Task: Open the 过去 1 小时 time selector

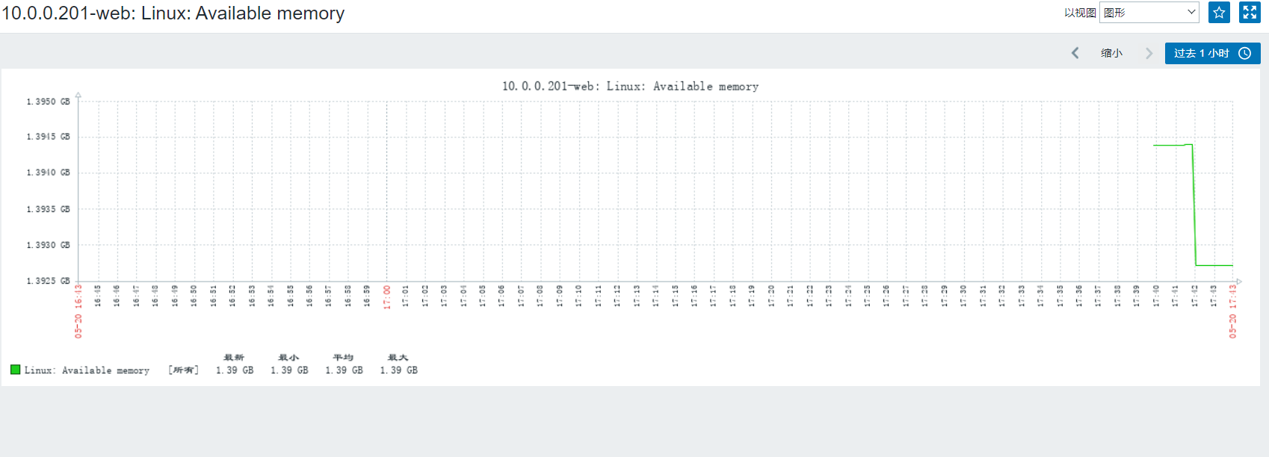Action: tap(1212, 53)
